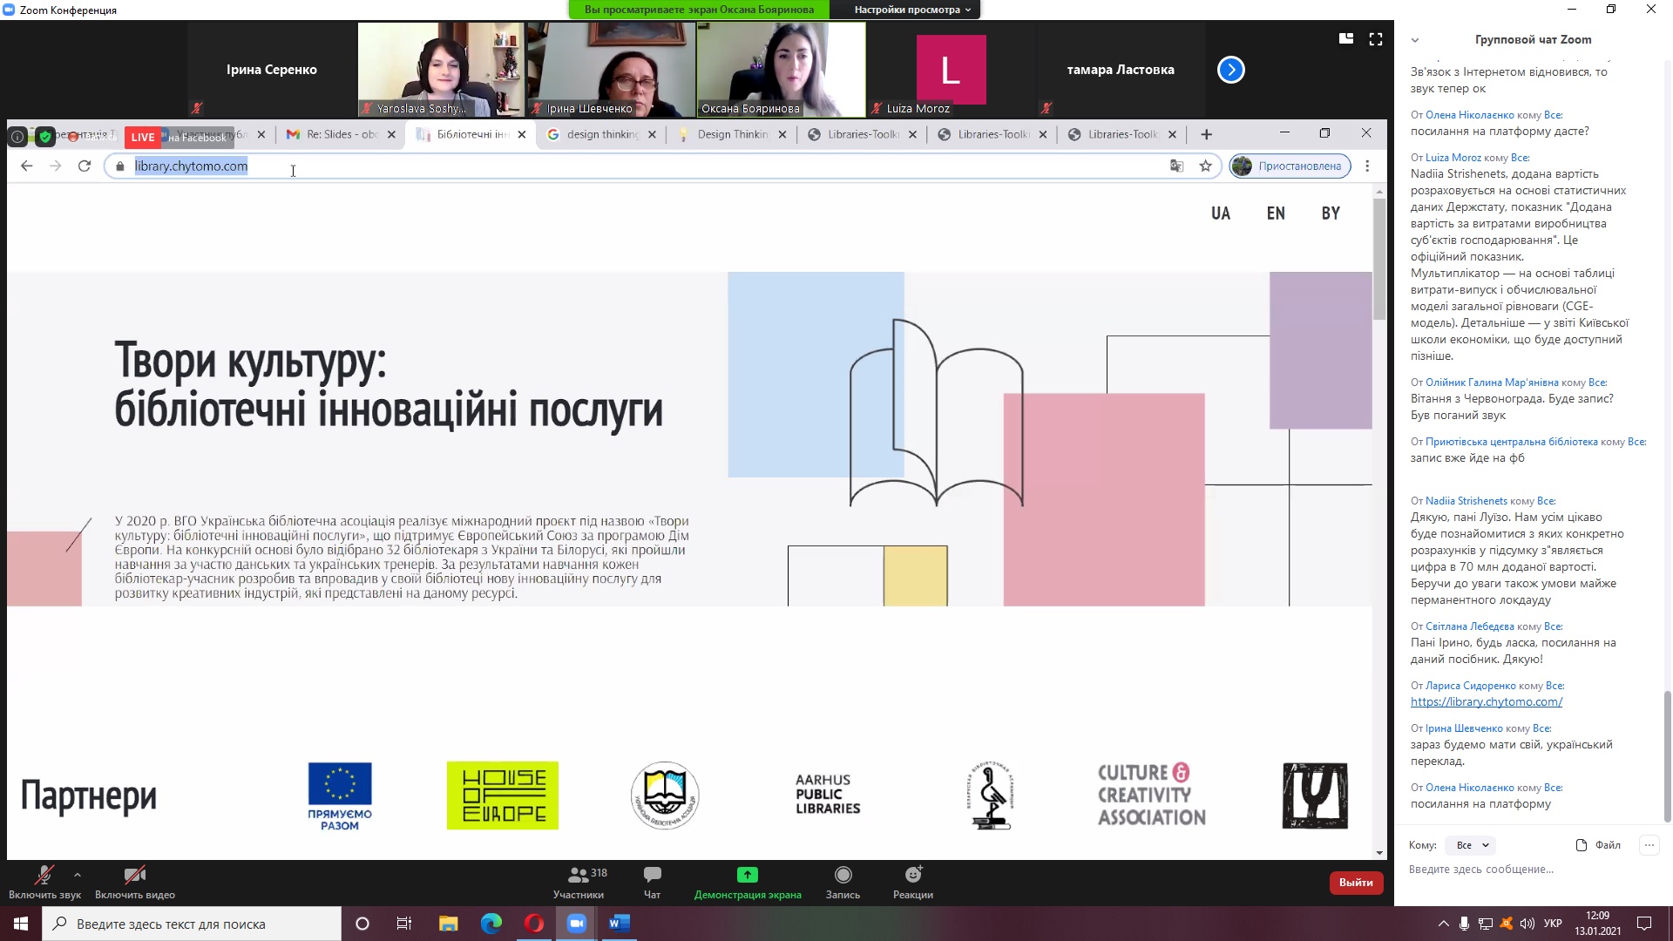Open Windows Start menu
Screen dimensions: 1673x941
click(21, 924)
